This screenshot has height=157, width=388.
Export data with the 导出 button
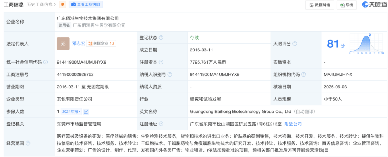347,5
